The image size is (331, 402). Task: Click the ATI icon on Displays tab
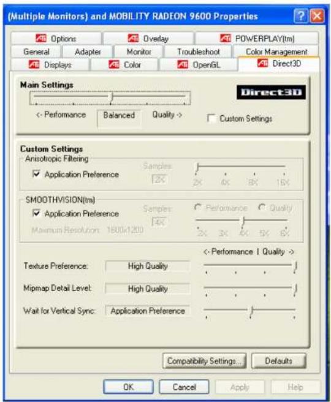pyautogui.click(x=34, y=64)
